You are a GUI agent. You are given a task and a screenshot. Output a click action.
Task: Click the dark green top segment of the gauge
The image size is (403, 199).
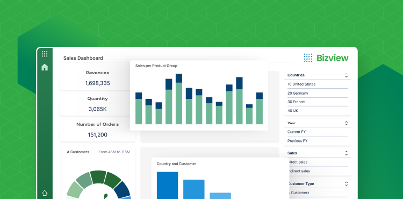coord(98,177)
